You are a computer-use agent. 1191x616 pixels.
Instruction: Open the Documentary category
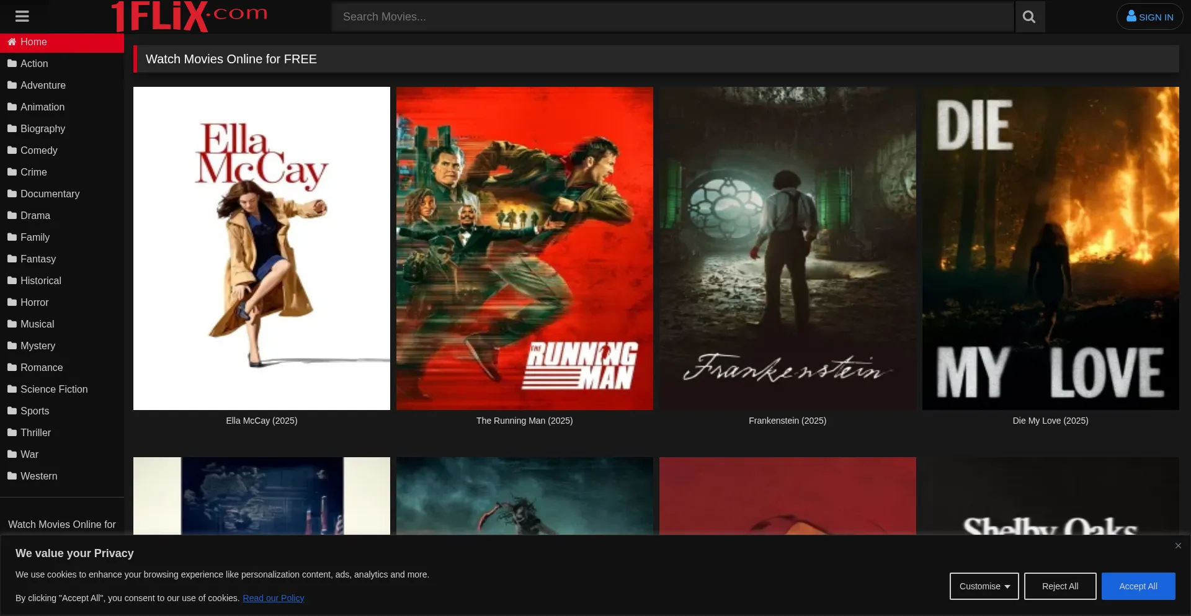click(62, 194)
